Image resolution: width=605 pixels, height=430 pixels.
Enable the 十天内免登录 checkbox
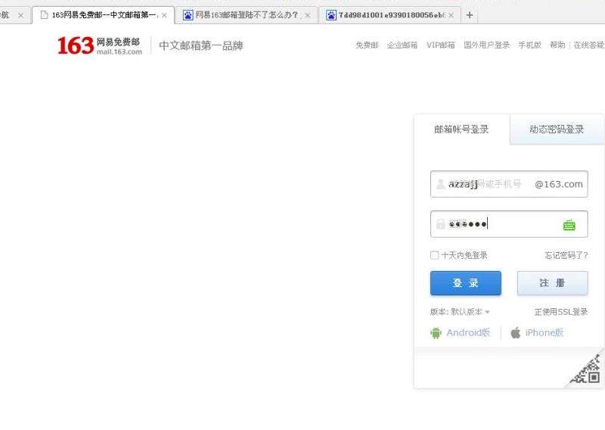coord(434,255)
